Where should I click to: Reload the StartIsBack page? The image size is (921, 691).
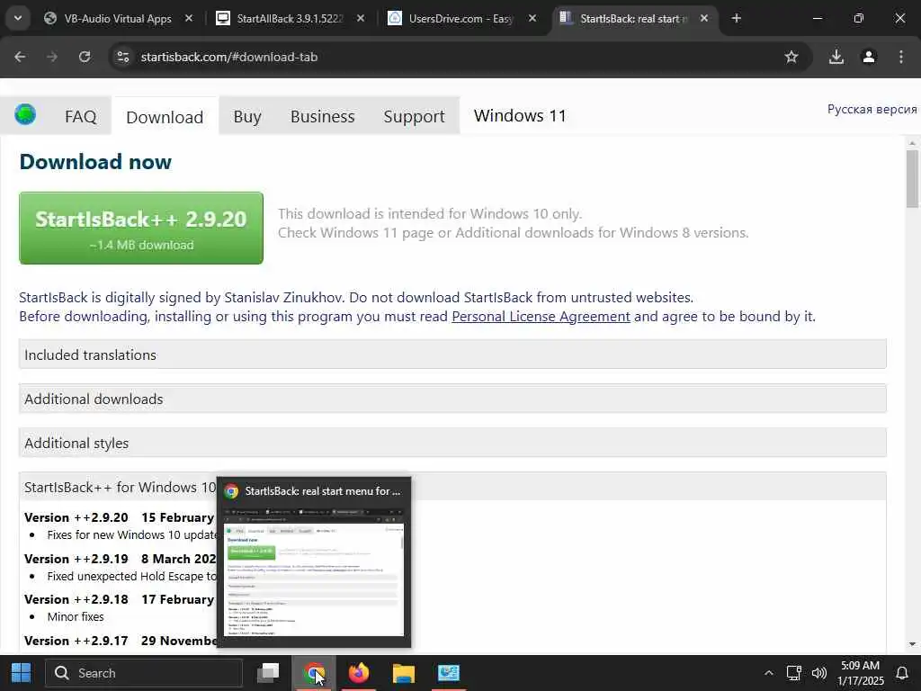coord(85,57)
